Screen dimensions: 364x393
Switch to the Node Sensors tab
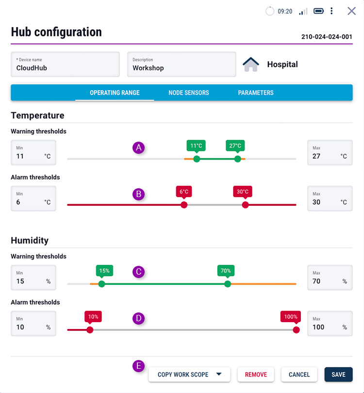point(189,93)
